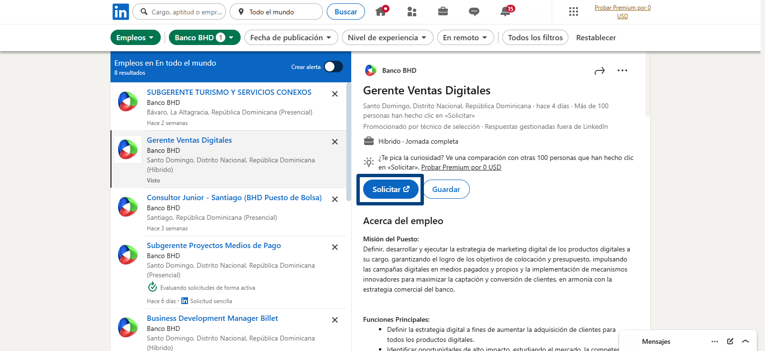
Task: Open Business Development Manager Billet job
Action: (x=212, y=318)
